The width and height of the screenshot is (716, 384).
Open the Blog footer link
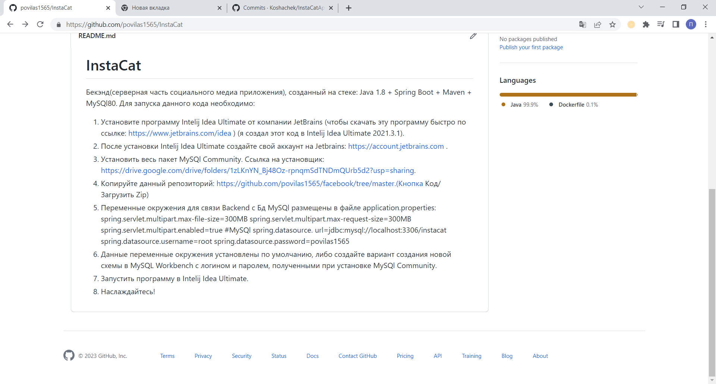pyautogui.click(x=507, y=356)
